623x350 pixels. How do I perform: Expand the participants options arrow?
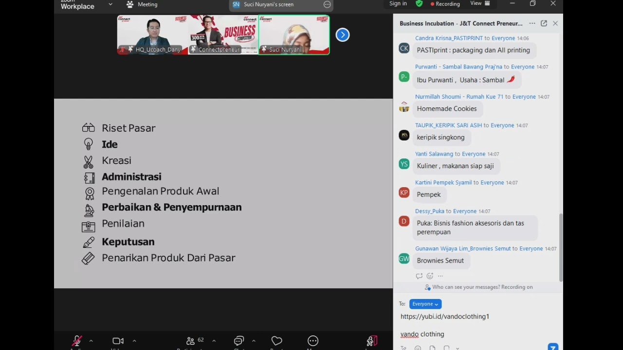pos(214,341)
